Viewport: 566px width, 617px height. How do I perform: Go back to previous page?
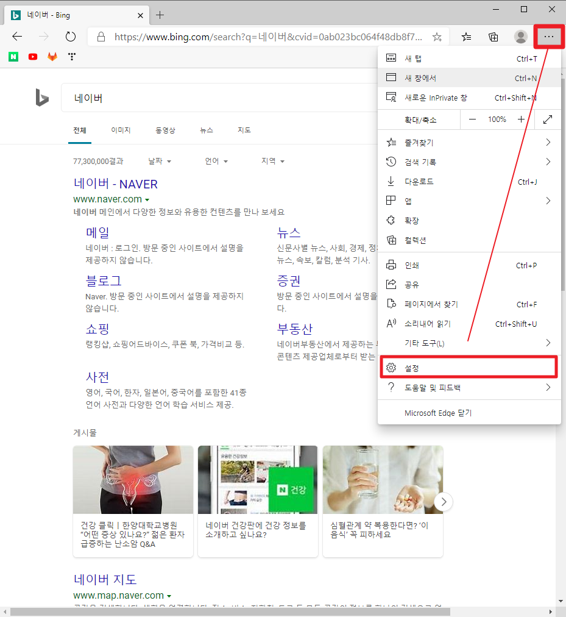pyautogui.click(x=17, y=37)
